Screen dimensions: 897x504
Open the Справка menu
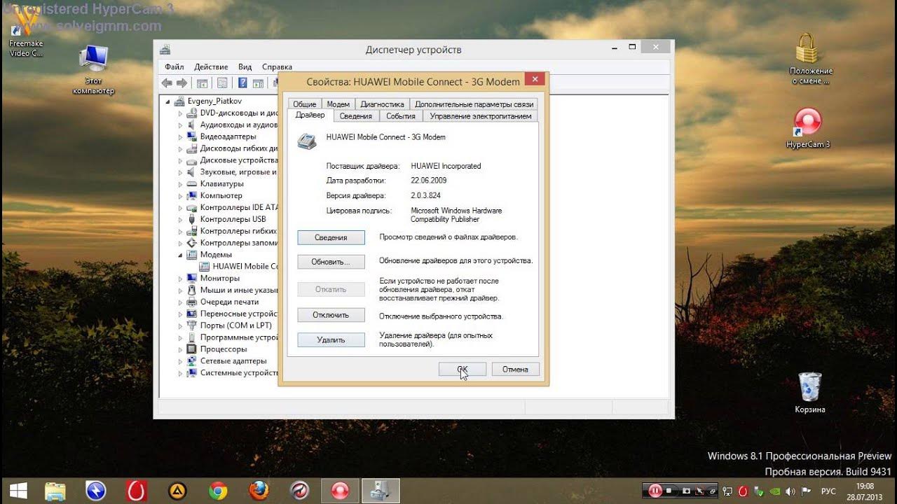click(x=277, y=67)
